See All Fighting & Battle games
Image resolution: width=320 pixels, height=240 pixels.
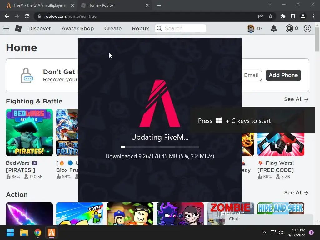(296, 99)
